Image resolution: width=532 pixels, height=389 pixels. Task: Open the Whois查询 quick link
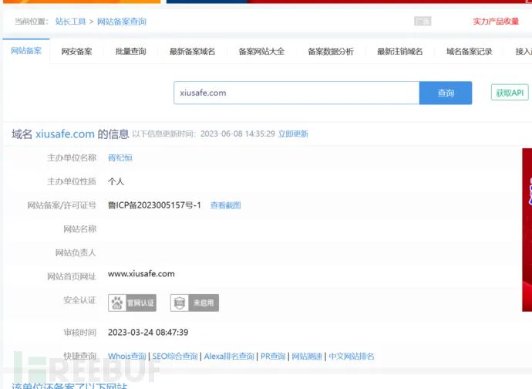[127, 357]
